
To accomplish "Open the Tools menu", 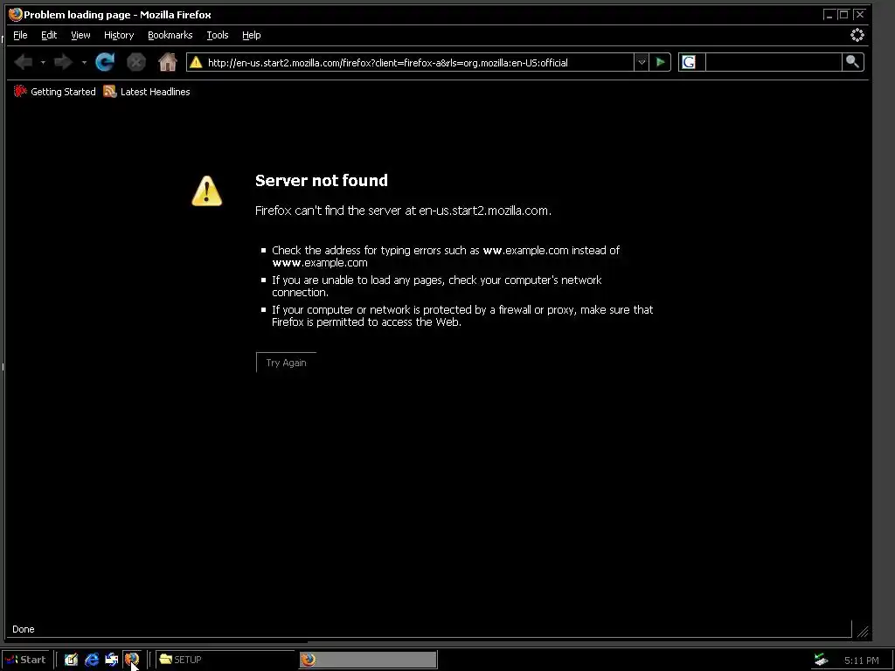I will tap(218, 35).
